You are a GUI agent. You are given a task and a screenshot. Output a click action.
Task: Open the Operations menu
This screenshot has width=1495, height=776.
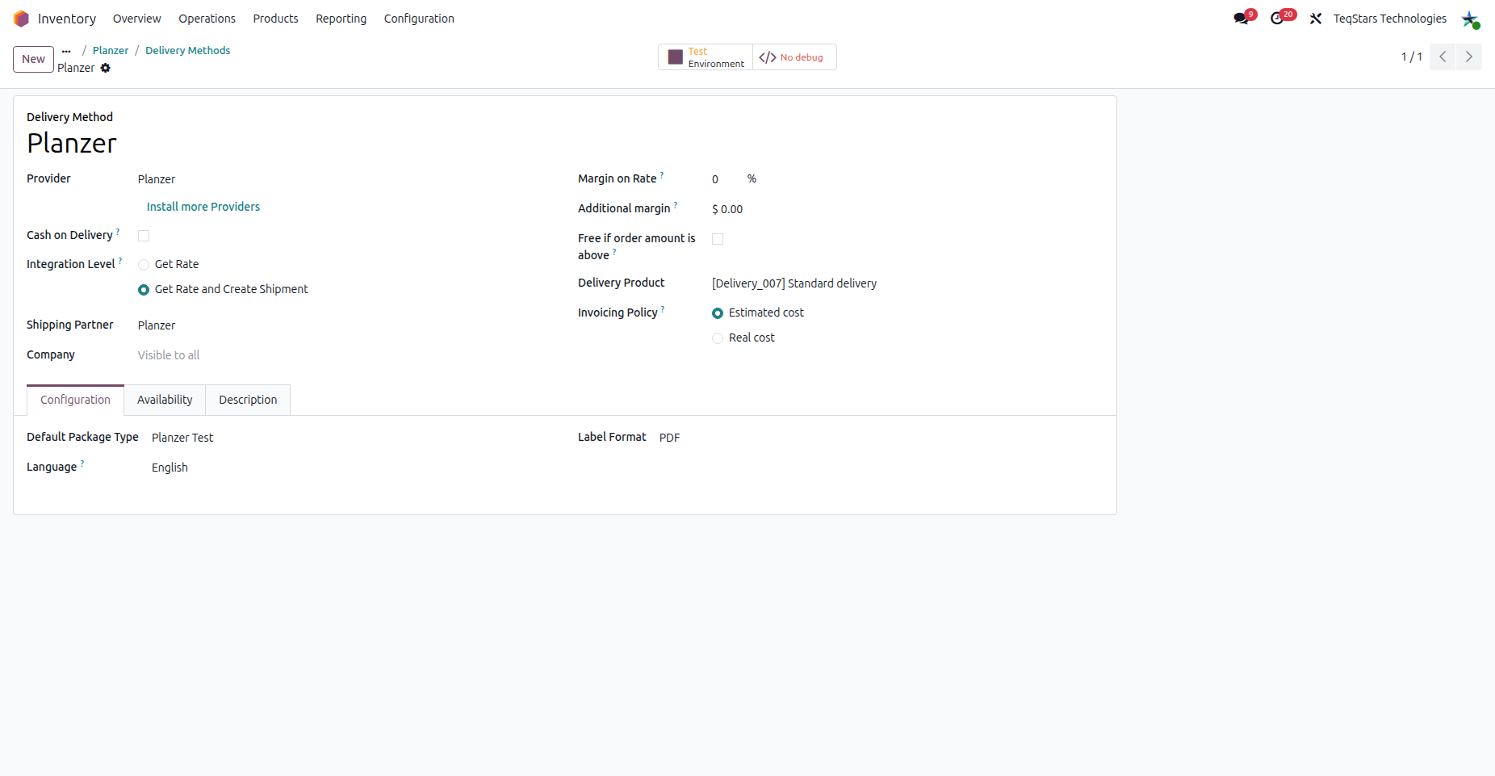207,19
